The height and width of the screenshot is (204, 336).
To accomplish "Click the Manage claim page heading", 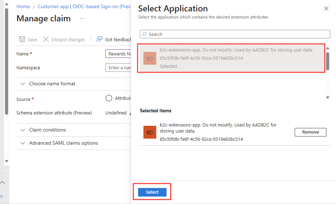I will (x=43, y=18).
